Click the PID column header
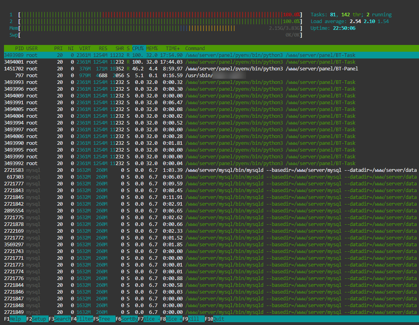Image resolution: width=419 pixels, height=325 pixels. coord(19,49)
